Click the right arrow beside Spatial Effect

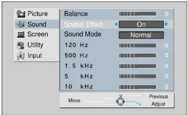(167, 24)
